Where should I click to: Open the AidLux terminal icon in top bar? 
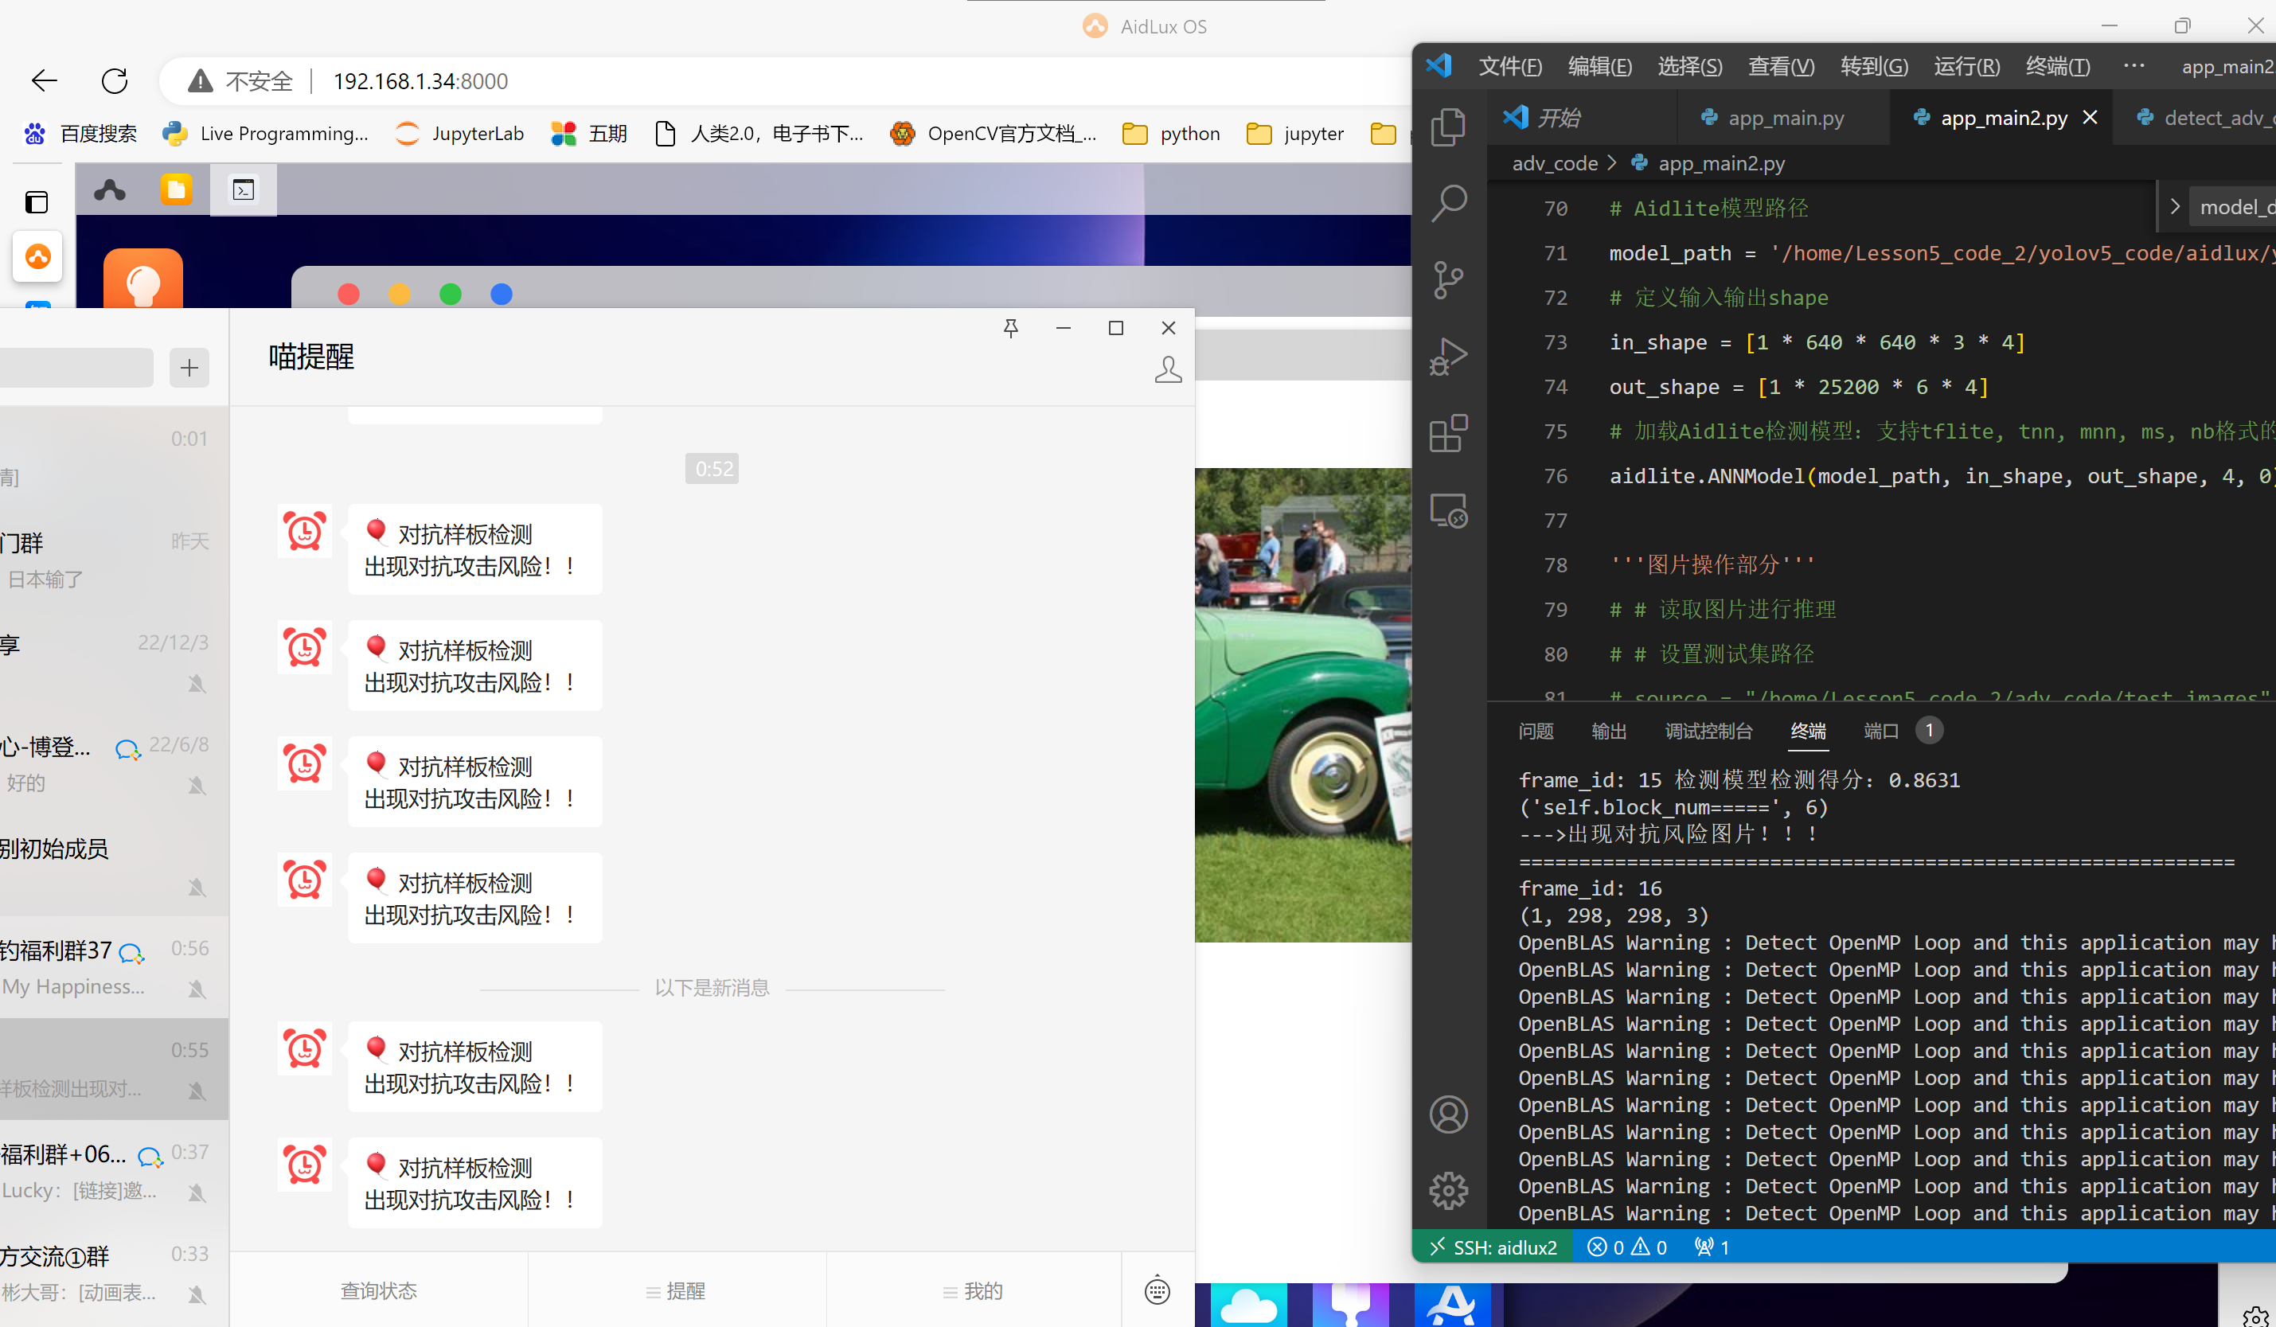pos(244,189)
